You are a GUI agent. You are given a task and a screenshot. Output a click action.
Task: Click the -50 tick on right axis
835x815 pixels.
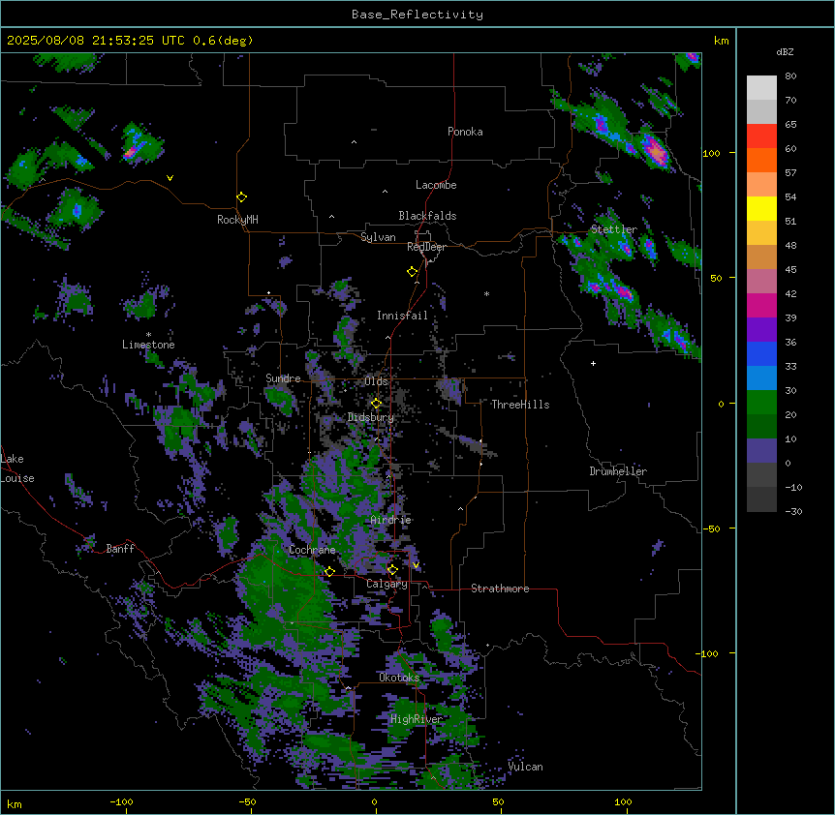pyautogui.click(x=711, y=528)
